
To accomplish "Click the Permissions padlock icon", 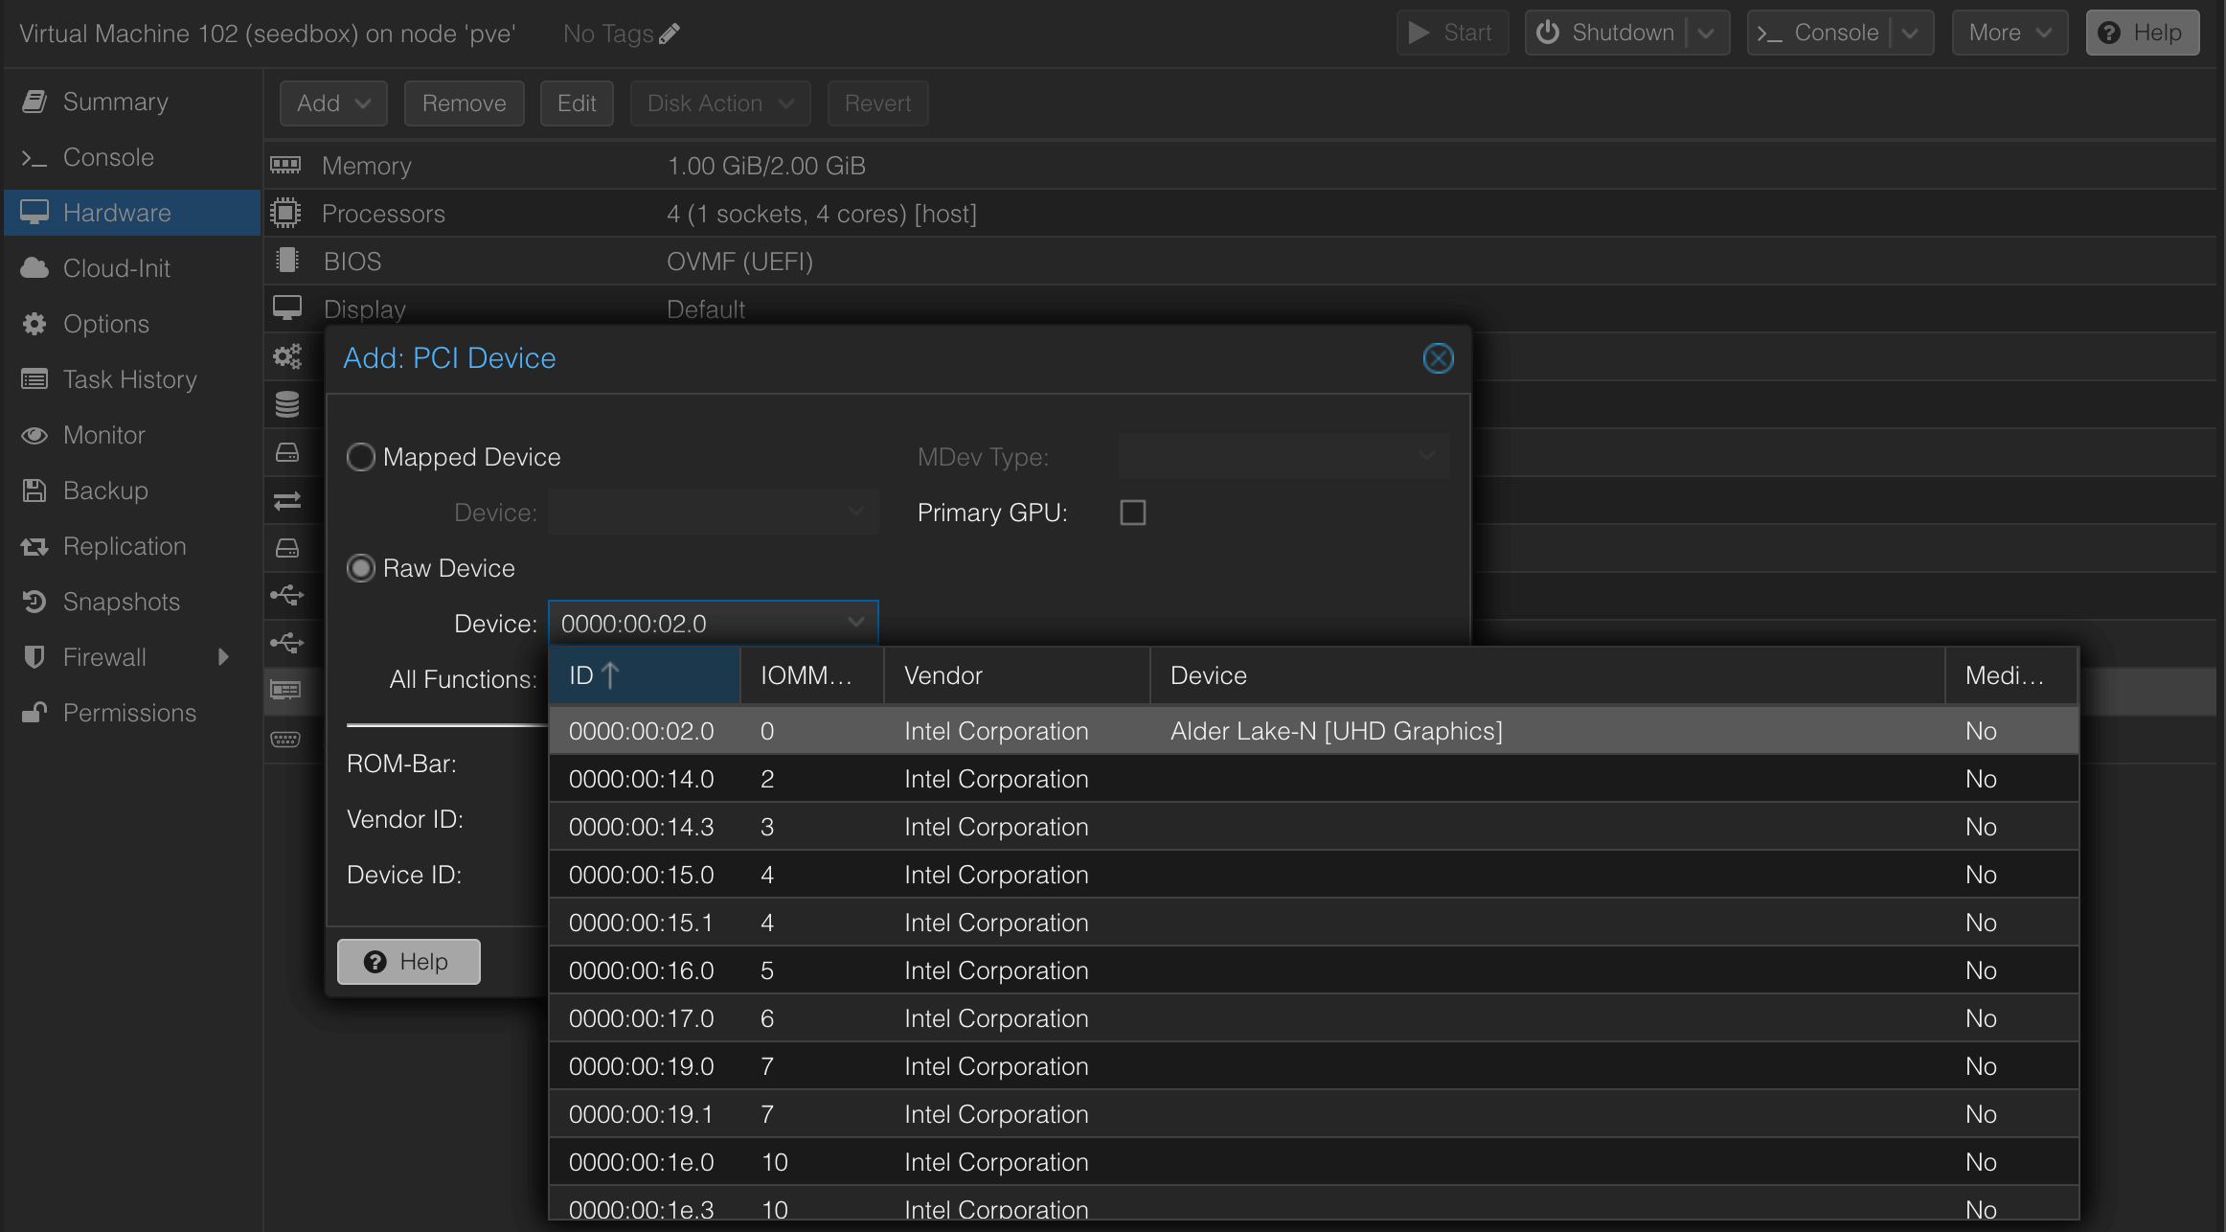I will tap(34, 713).
